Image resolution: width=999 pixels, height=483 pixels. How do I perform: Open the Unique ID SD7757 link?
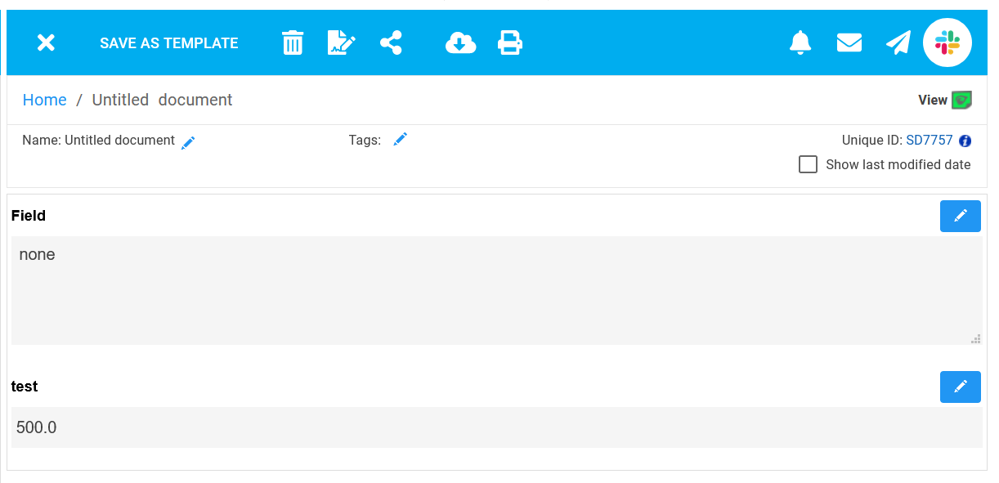[x=930, y=141]
